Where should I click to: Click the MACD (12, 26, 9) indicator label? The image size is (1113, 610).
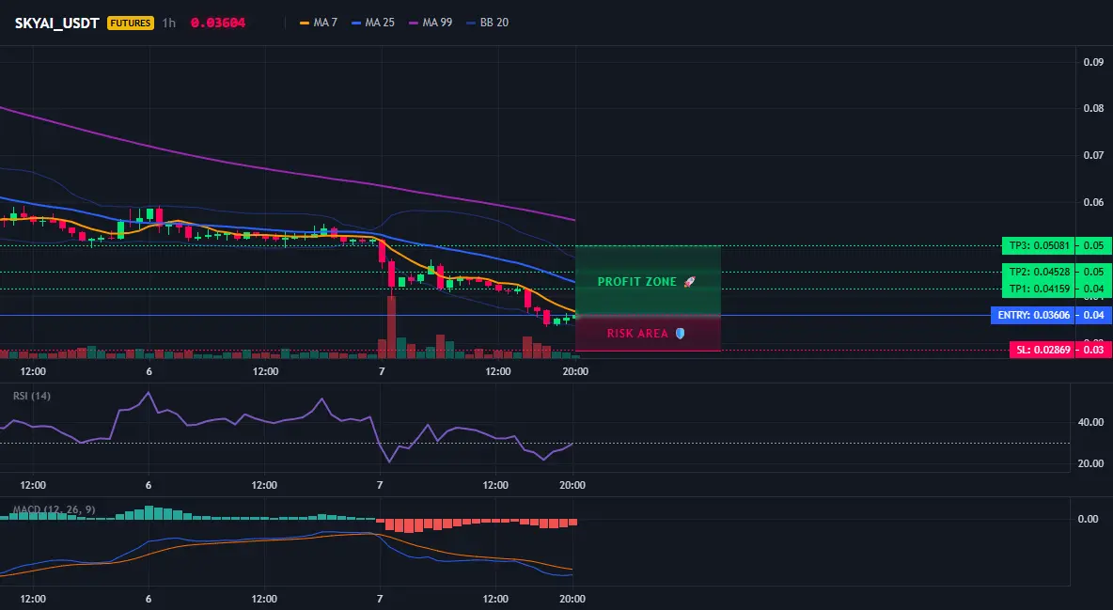(54, 509)
